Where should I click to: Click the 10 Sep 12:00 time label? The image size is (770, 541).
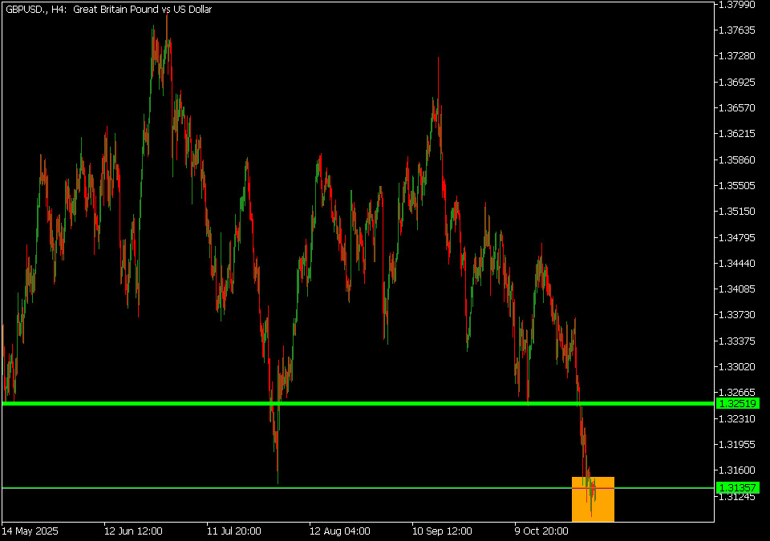pyautogui.click(x=442, y=531)
